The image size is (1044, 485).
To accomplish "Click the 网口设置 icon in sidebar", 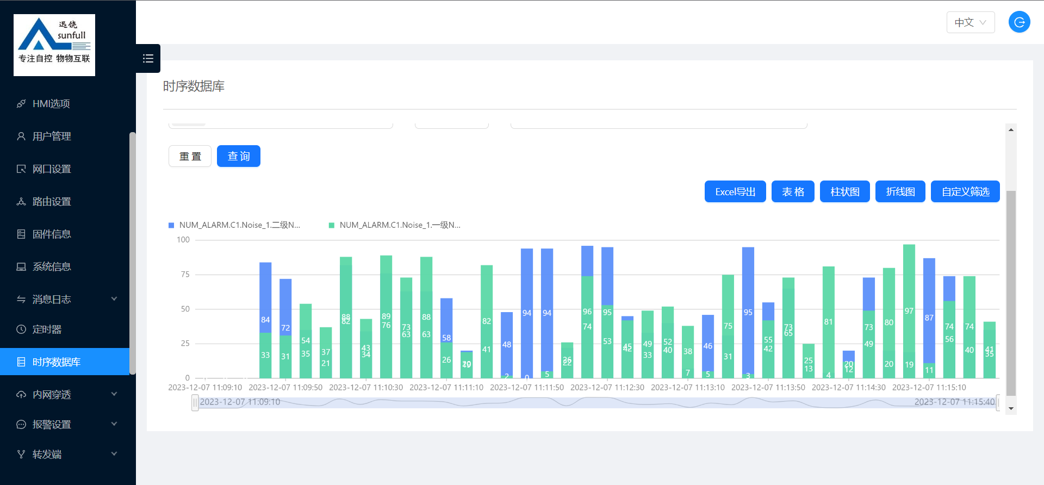I will click(21, 169).
